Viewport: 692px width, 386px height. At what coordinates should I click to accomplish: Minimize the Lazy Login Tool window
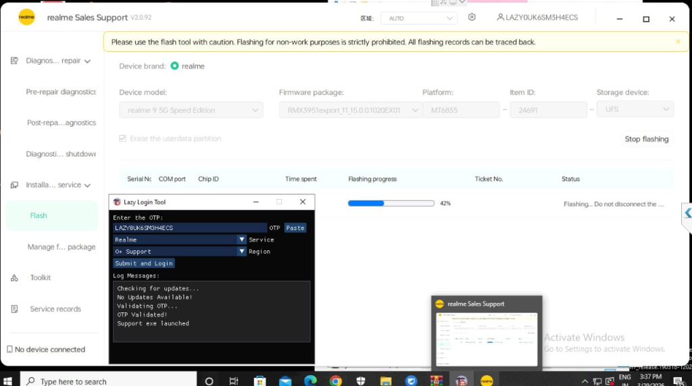[256, 202]
